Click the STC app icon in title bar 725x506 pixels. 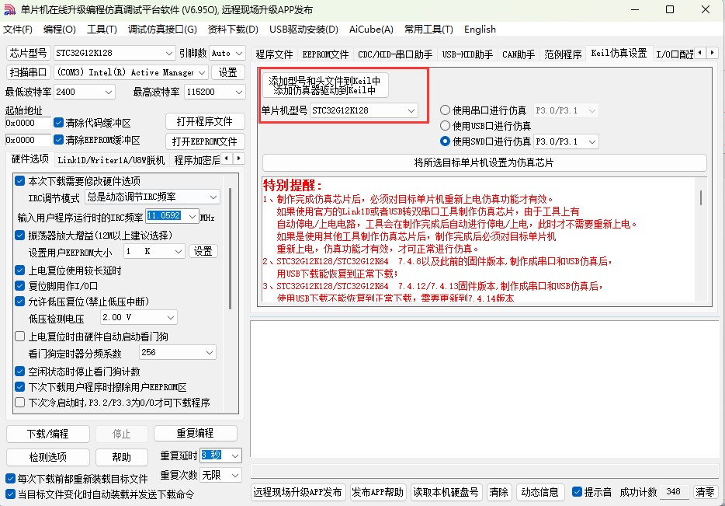tap(10, 9)
